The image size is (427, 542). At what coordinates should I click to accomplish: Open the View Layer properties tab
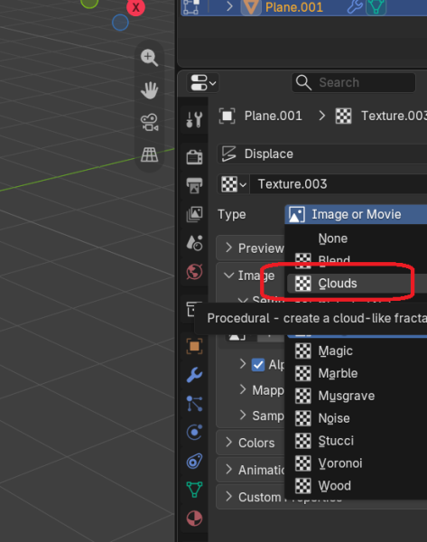click(194, 214)
